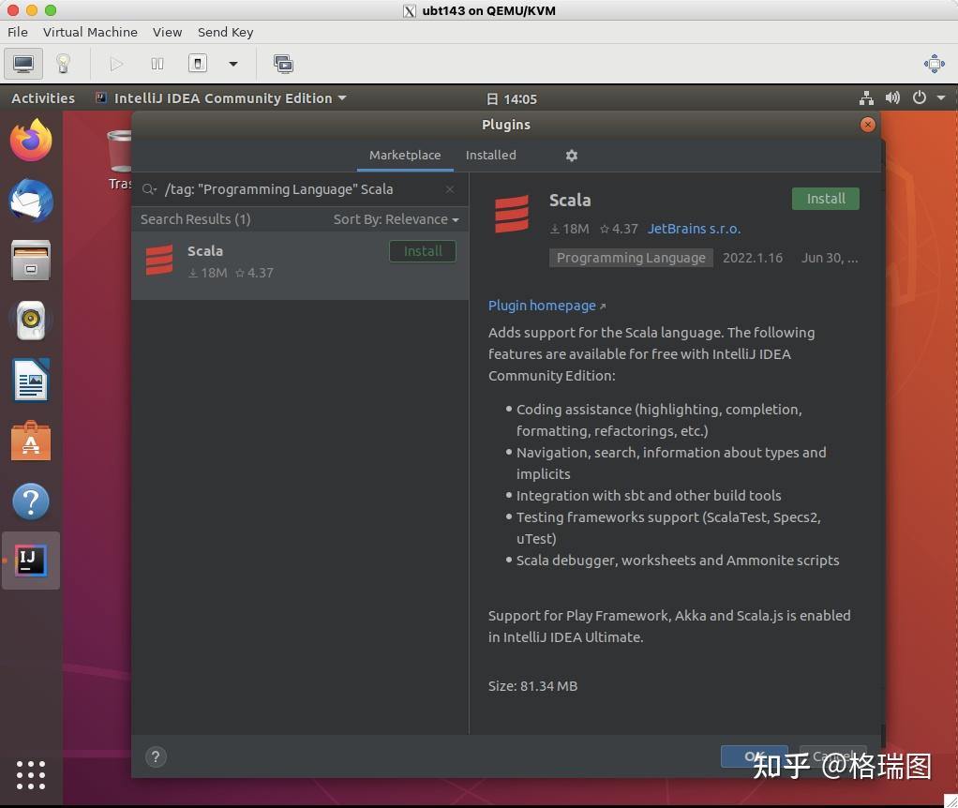Open the Virtual Machine menu
This screenshot has height=808, width=958.
90,32
